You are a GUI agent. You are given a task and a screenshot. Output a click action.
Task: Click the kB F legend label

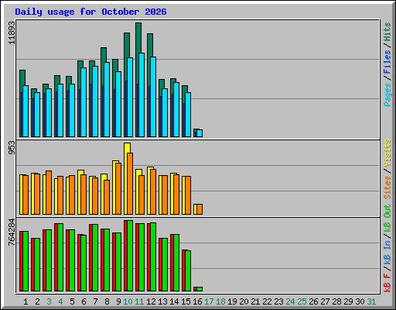(x=387, y=283)
